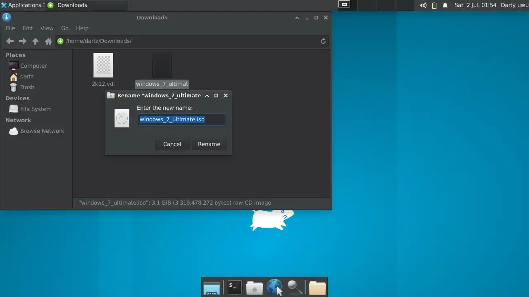Viewport: 529px width, 297px height.
Task: Switch to Downloads taskbar window button
Action: pyautogui.click(x=87, y=5)
